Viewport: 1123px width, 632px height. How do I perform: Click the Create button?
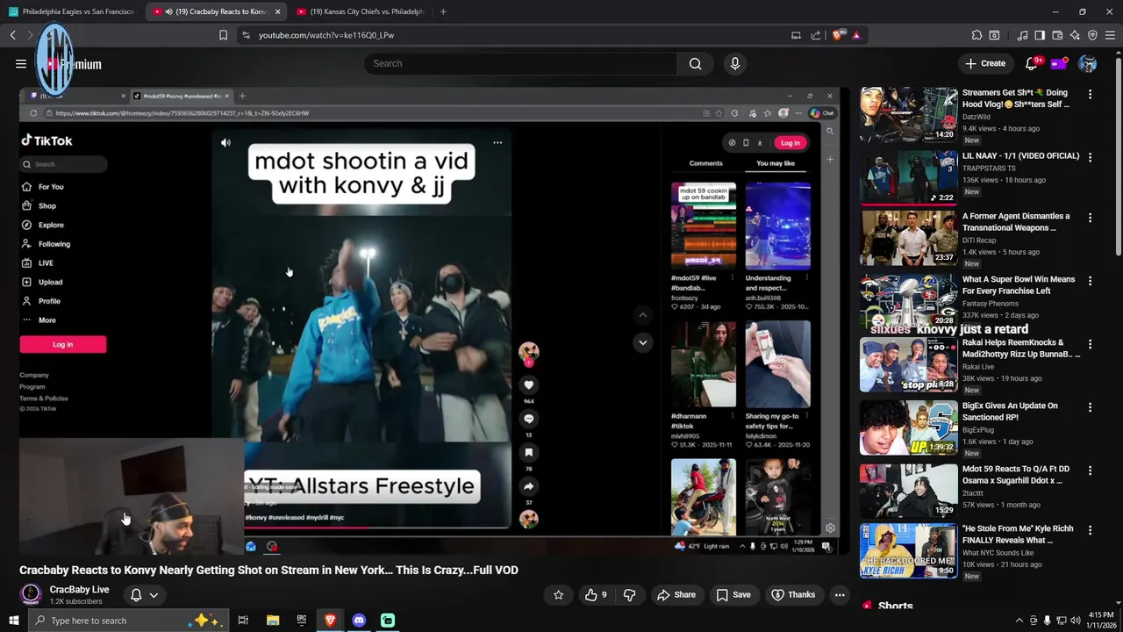(985, 63)
